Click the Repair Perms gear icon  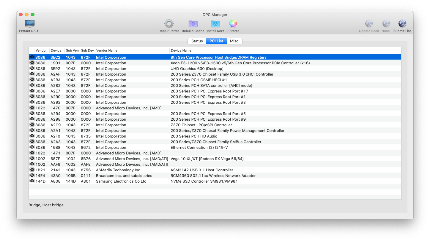[x=169, y=24]
